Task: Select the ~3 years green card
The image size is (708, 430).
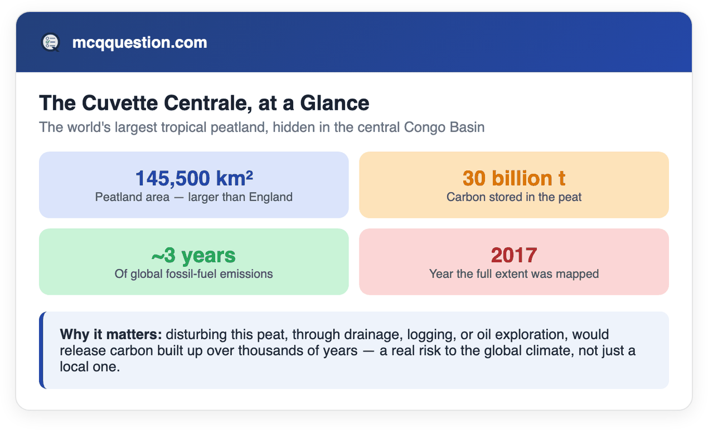Action: [193, 262]
